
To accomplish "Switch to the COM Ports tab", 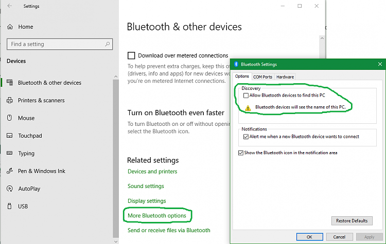I will click(x=262, y=77).
